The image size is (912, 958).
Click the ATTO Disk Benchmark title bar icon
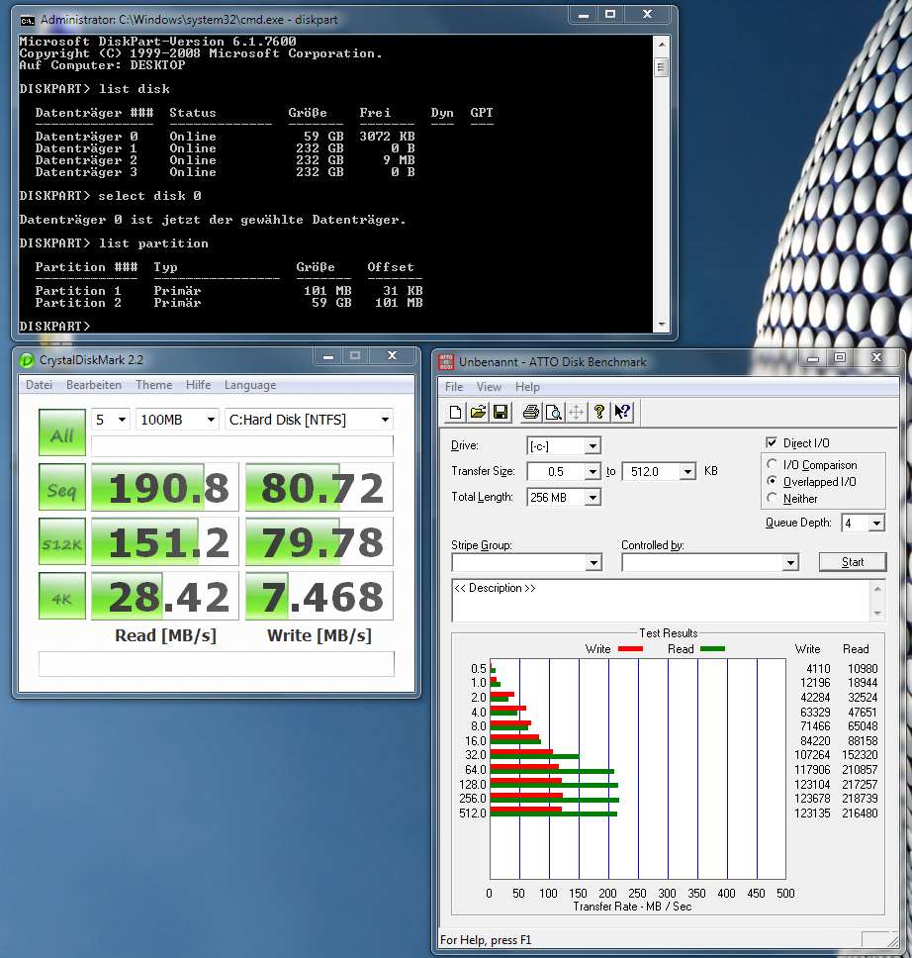446,361
